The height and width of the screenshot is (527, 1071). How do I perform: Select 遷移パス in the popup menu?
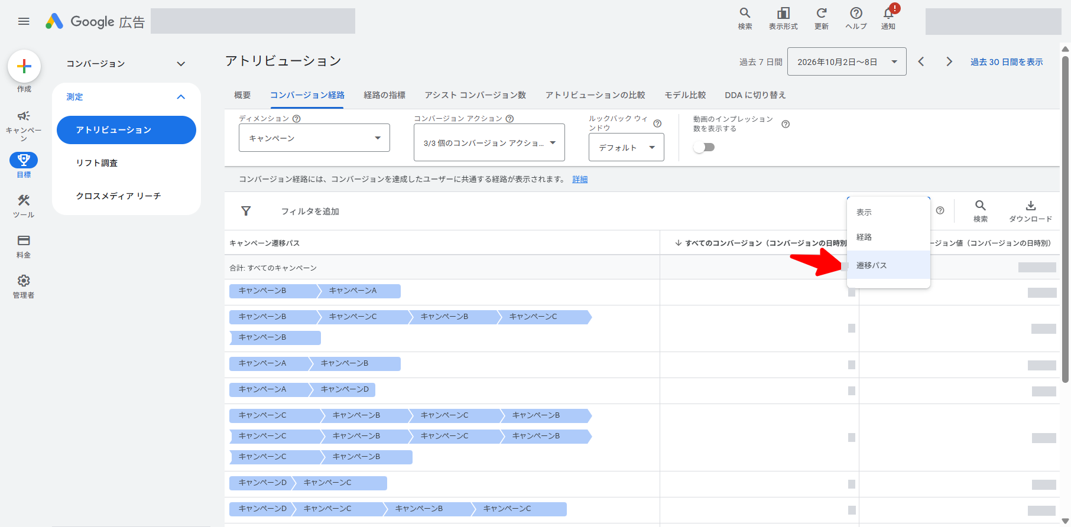tap(888, 265)
